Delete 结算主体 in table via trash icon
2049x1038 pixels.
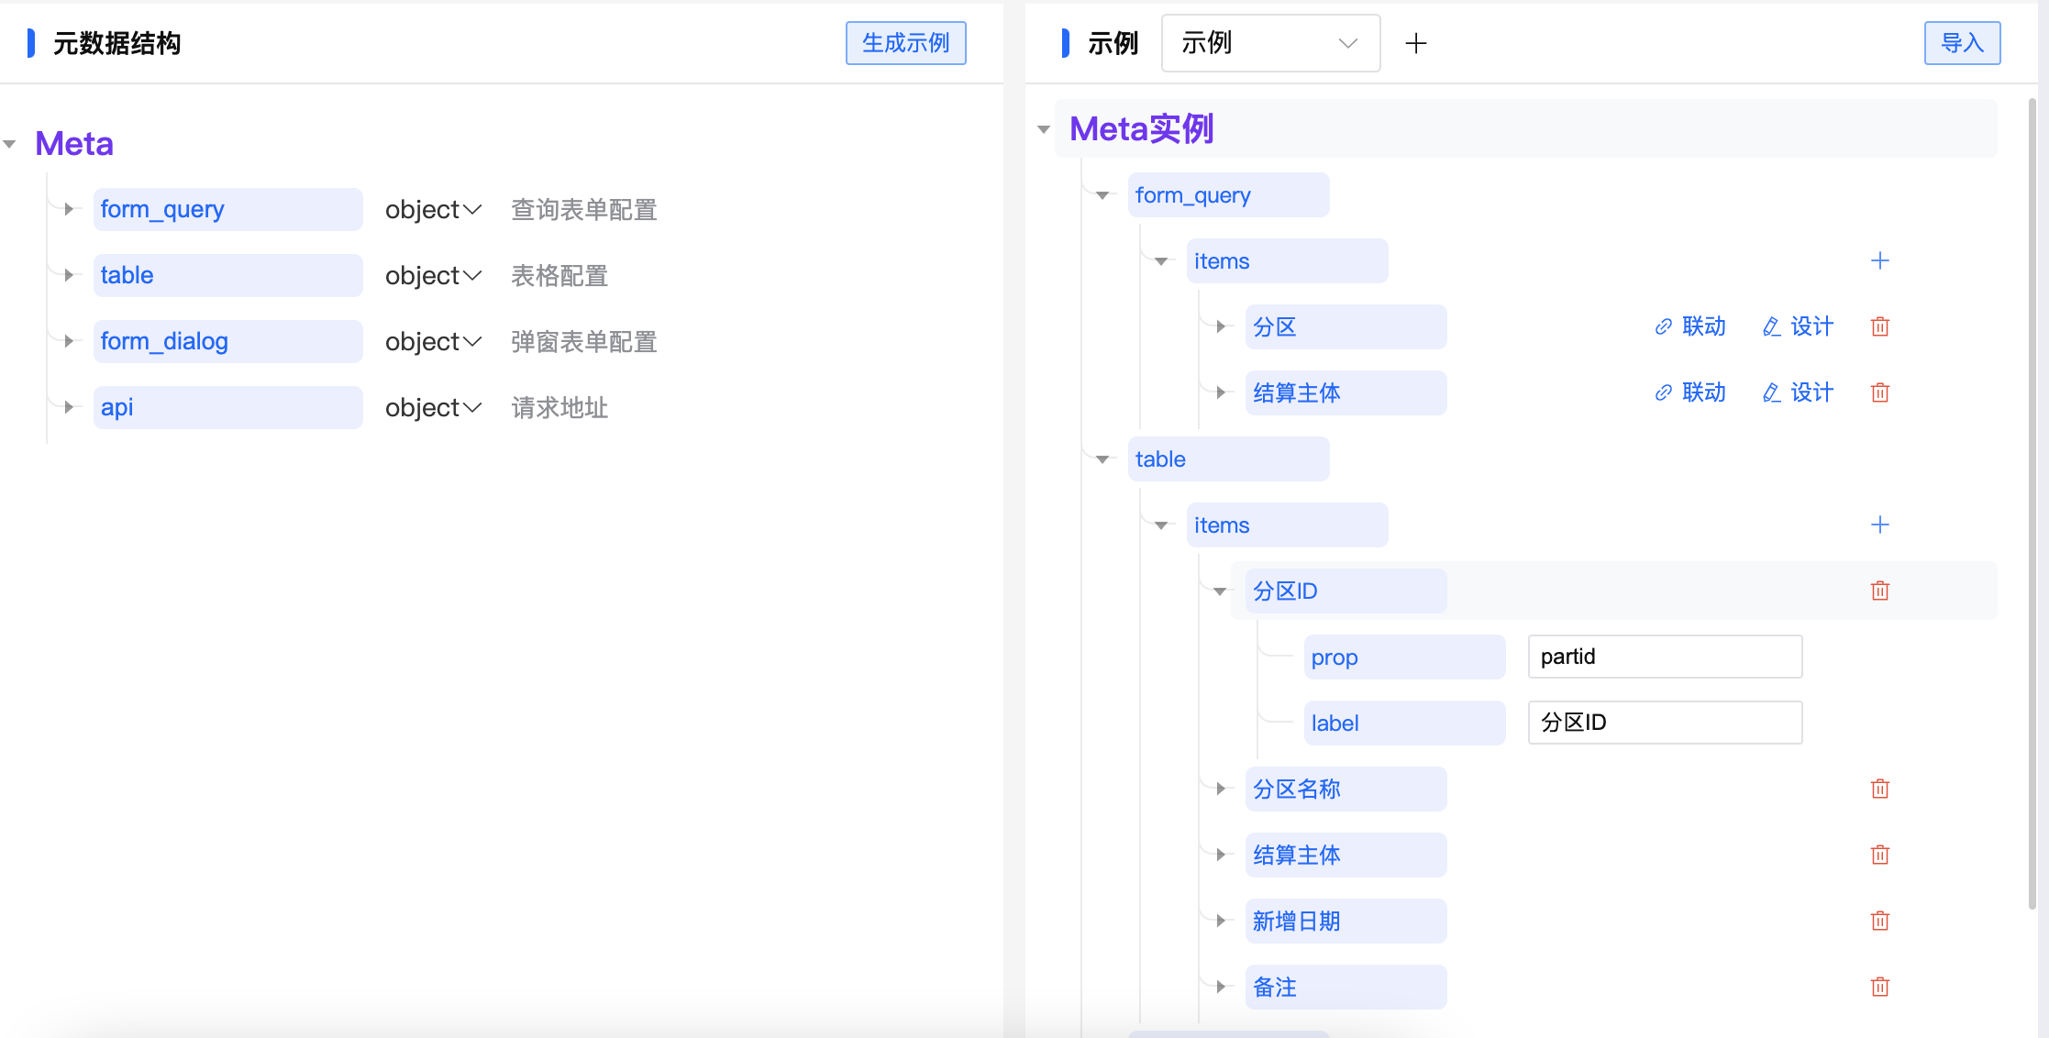[x=1880, y=855]
